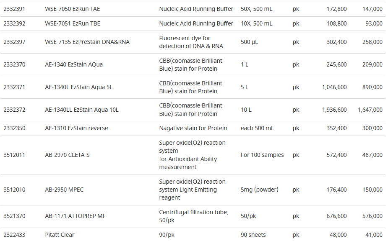Click 'For 100 samples' size cell
The height and width of the screenshot is (241, 388).
[262, 155]
